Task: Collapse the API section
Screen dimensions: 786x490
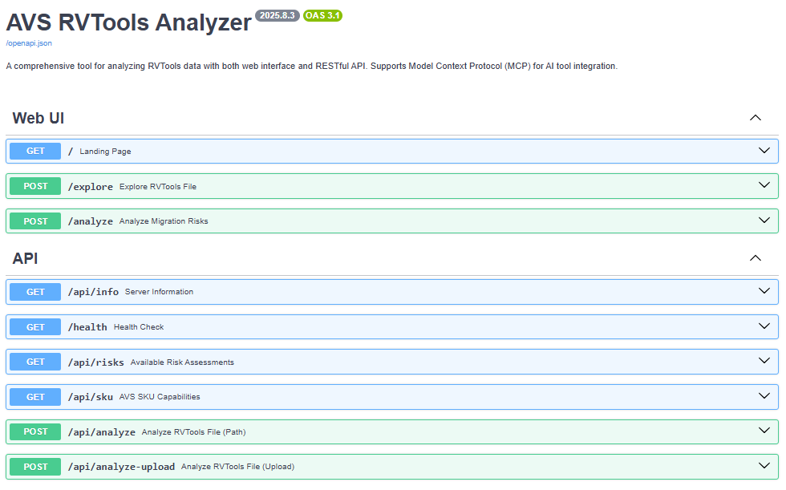Action: click(755, 258)
